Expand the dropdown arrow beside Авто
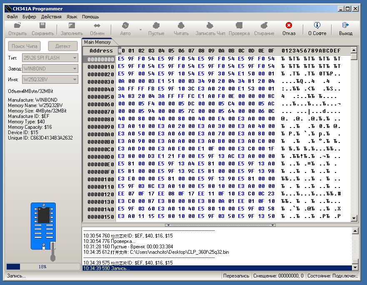The width and height of the screenshot is (367, 285). point(140,30)
